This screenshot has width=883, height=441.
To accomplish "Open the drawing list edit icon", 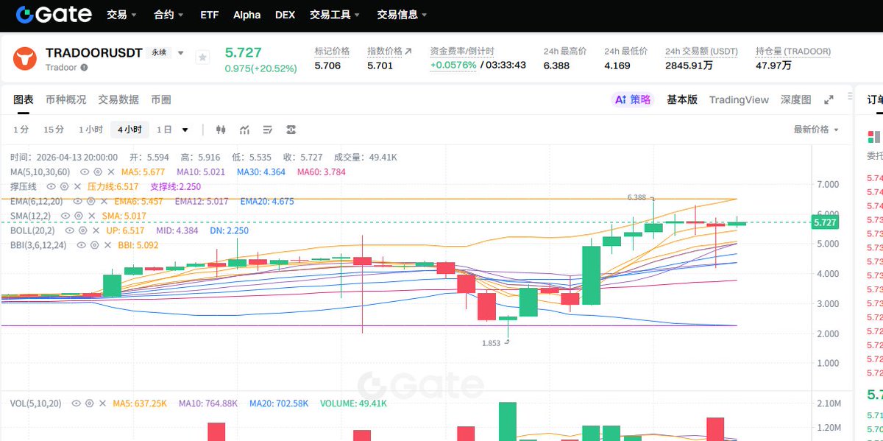I will [268, 130].
